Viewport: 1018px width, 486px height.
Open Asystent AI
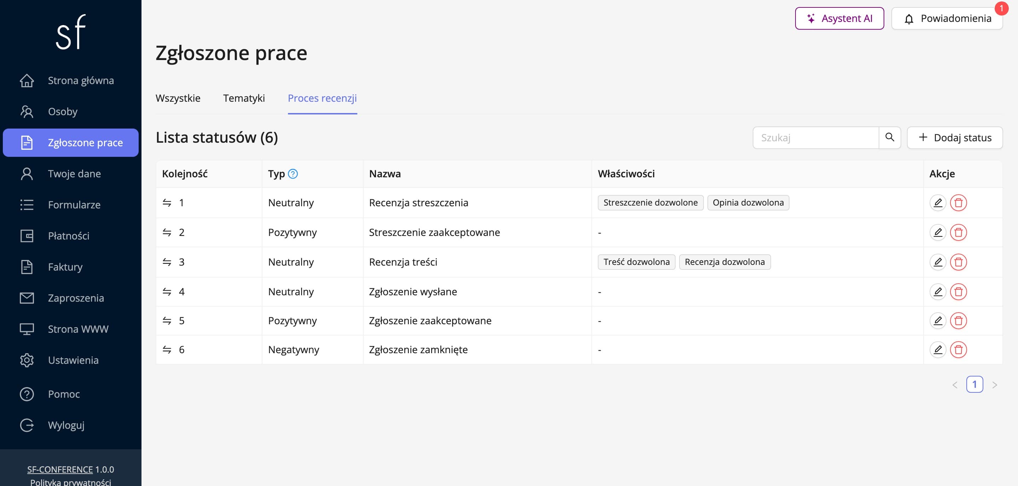click(839, 18)
